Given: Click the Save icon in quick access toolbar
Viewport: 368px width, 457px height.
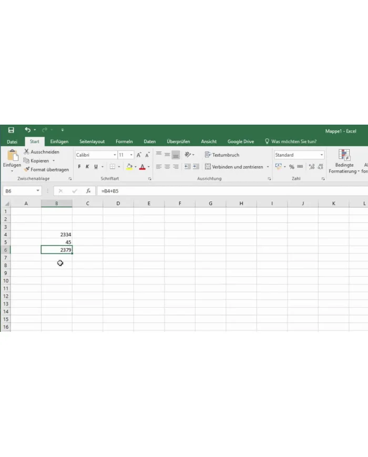Looking at the screenshot, I should pyautogui.click(x=11, y=130).
